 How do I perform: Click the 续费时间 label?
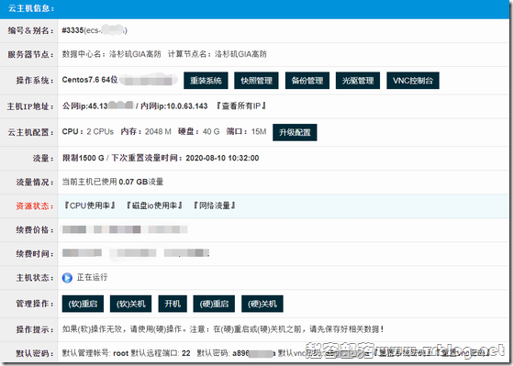35,254
